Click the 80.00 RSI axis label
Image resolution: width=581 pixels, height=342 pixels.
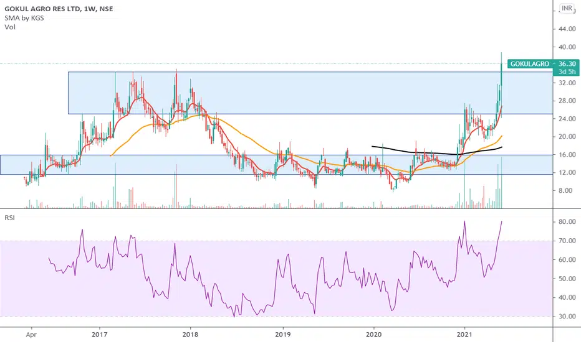click(x=567, y=222)
